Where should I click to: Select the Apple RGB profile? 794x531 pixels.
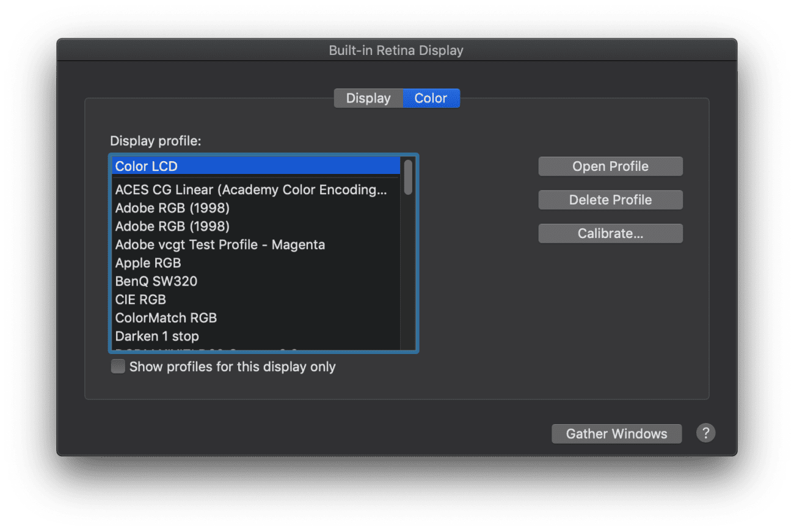pos(244,262)
